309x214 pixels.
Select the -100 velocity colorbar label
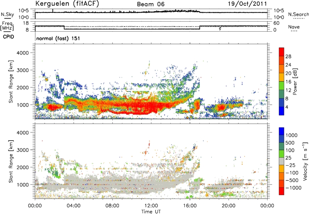(x=292, y=173)
